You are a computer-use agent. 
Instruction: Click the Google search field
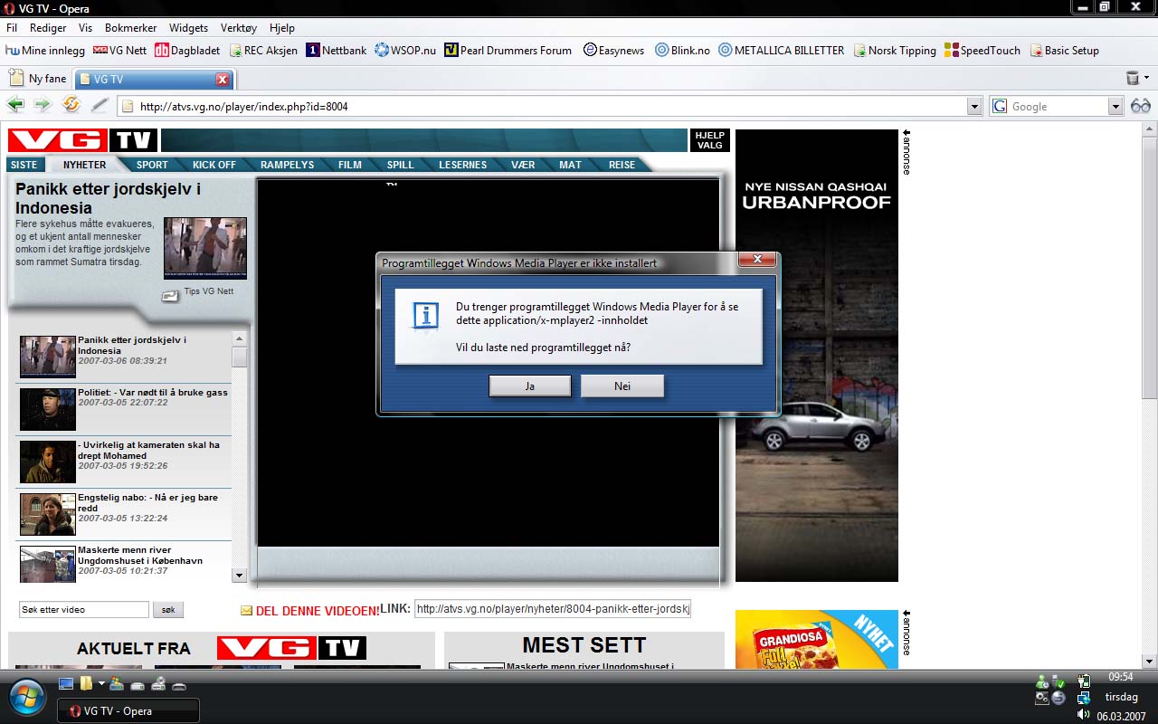pyautogui.click(x=1058, y=107)
